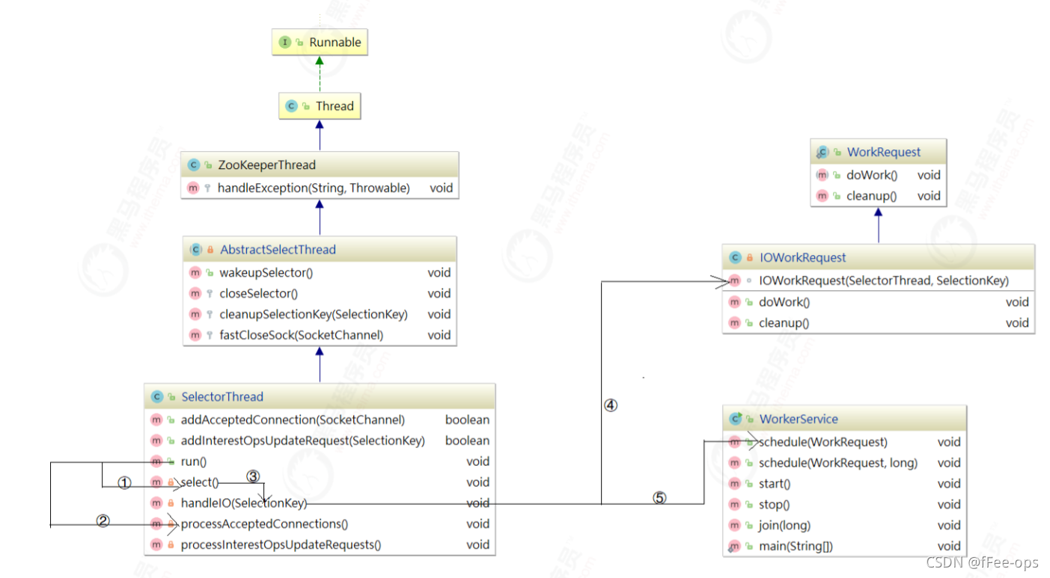Select processAcceptedConnections() method
Image resolution: width=1050 pixels, height=578 pixels.
click(x=264, y=524)
